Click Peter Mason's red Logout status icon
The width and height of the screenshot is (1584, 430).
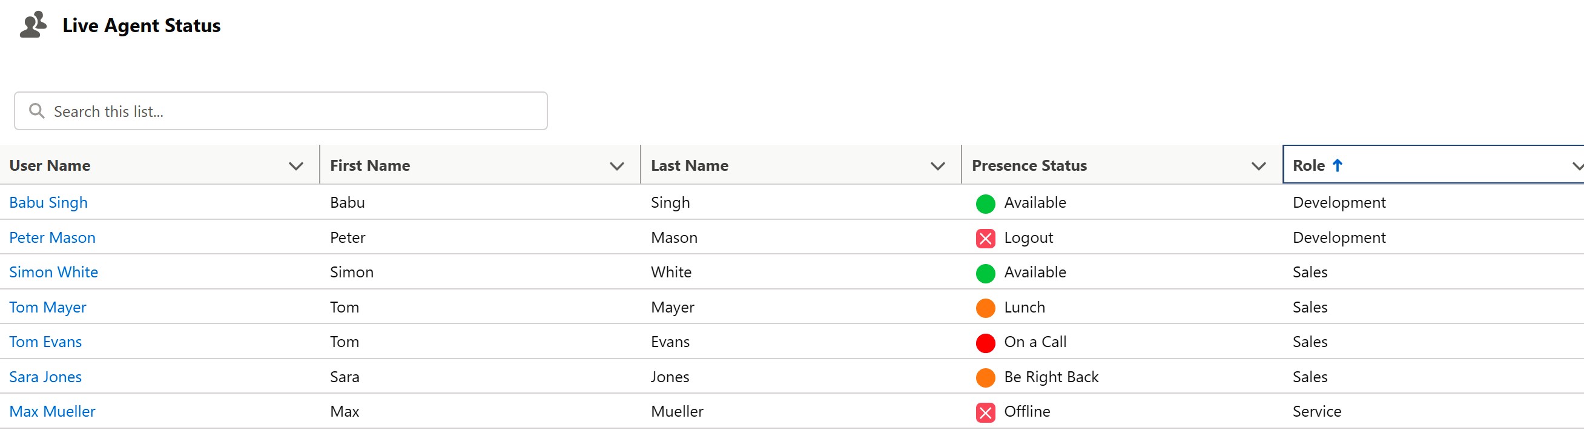pyautogui.click(x=985, y=238)
